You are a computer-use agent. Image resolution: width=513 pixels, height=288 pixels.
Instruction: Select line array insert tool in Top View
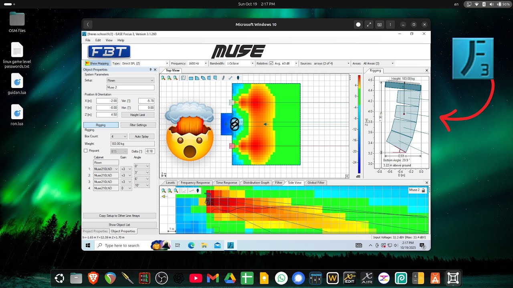[x=223, y=78]
